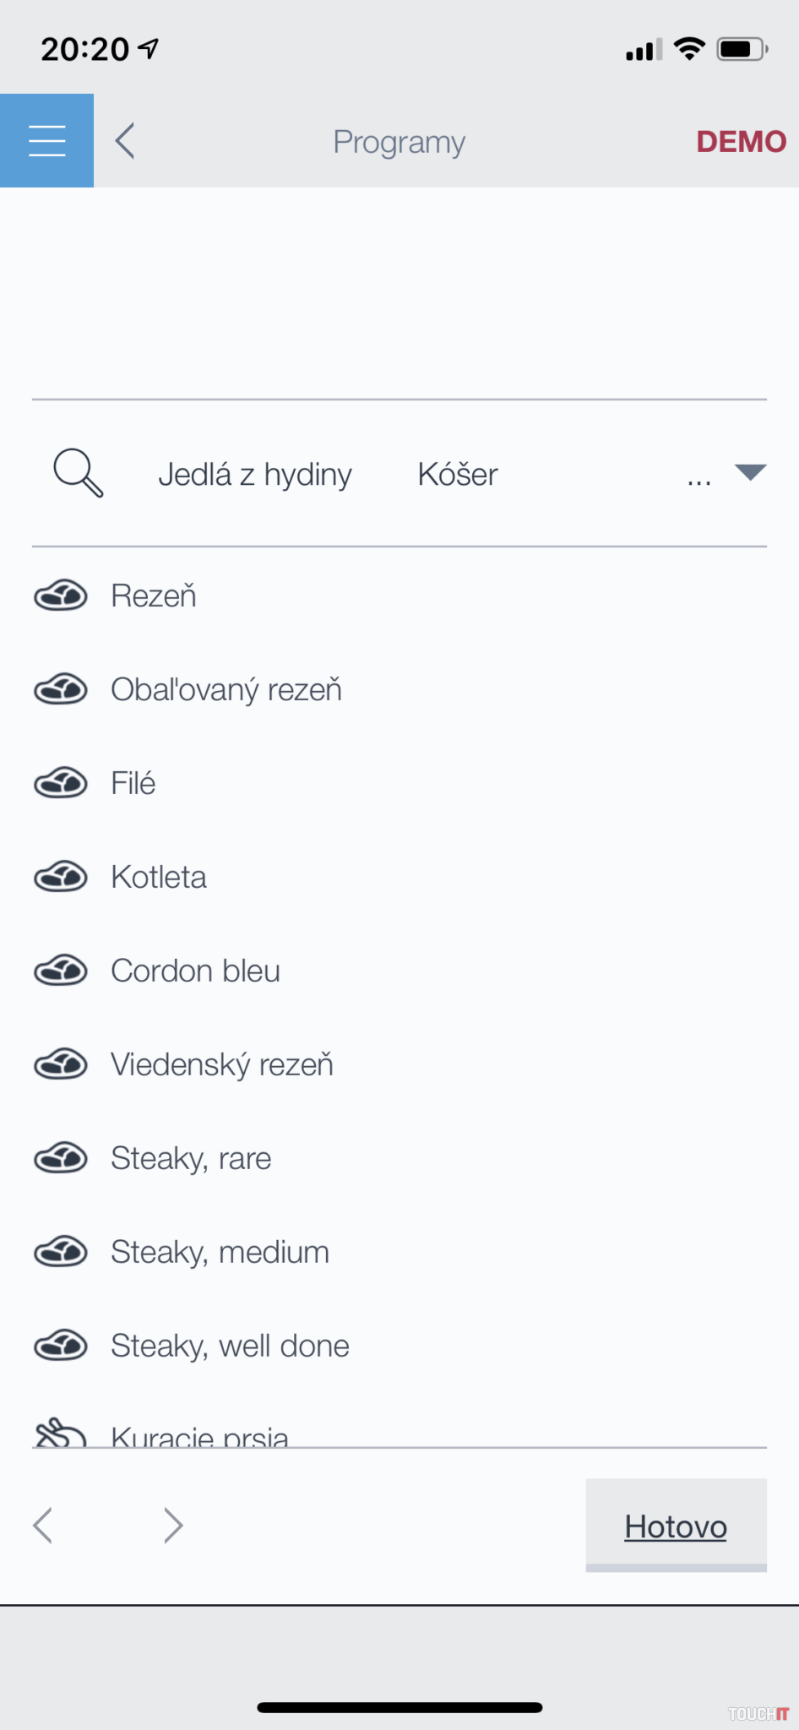Image resolution: width=799 pixels, height=1730 pixels.
Task: Select the Jedlá z hydiny category
Action: [x=255, y=475]
